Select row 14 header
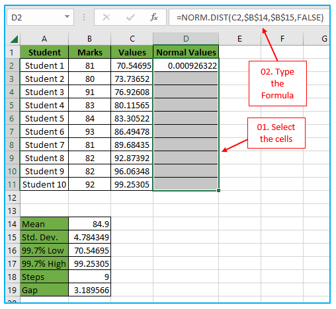Viewport: 336px width, 309px height. 13,224
